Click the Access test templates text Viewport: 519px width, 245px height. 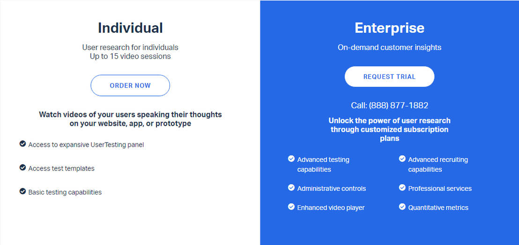click(61, 168)
